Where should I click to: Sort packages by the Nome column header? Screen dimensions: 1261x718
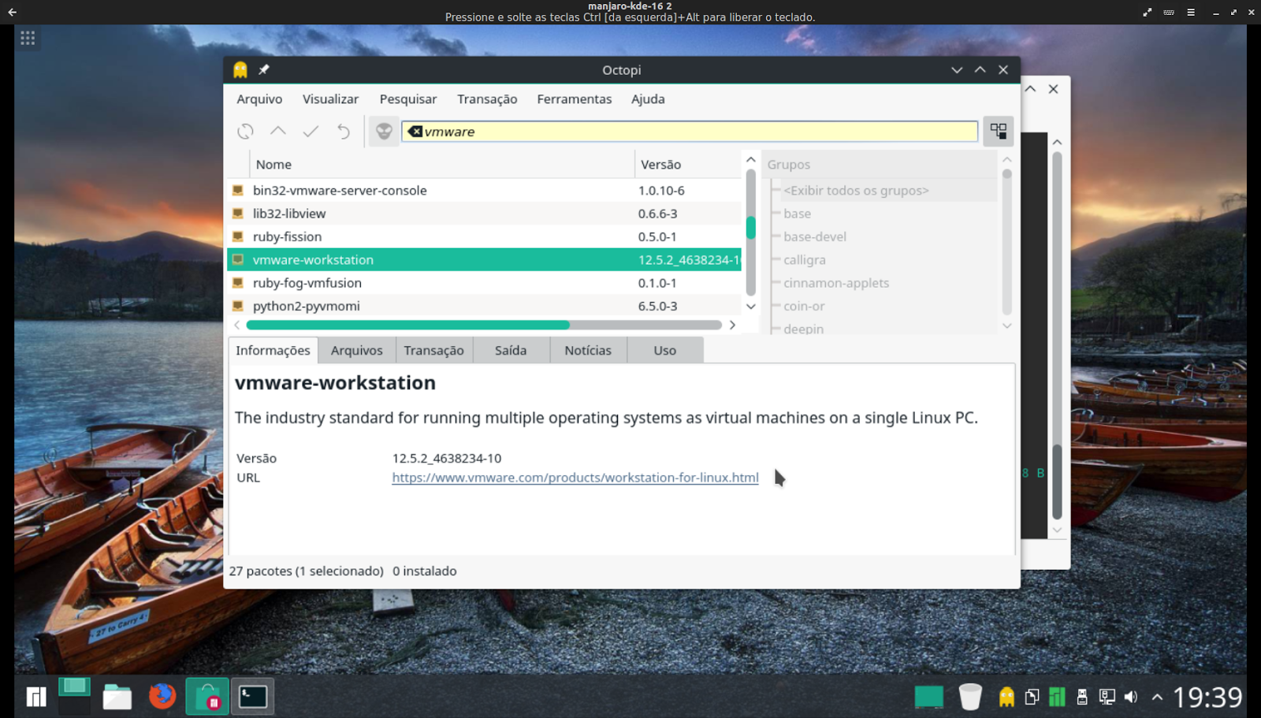(x=442, y=164)
